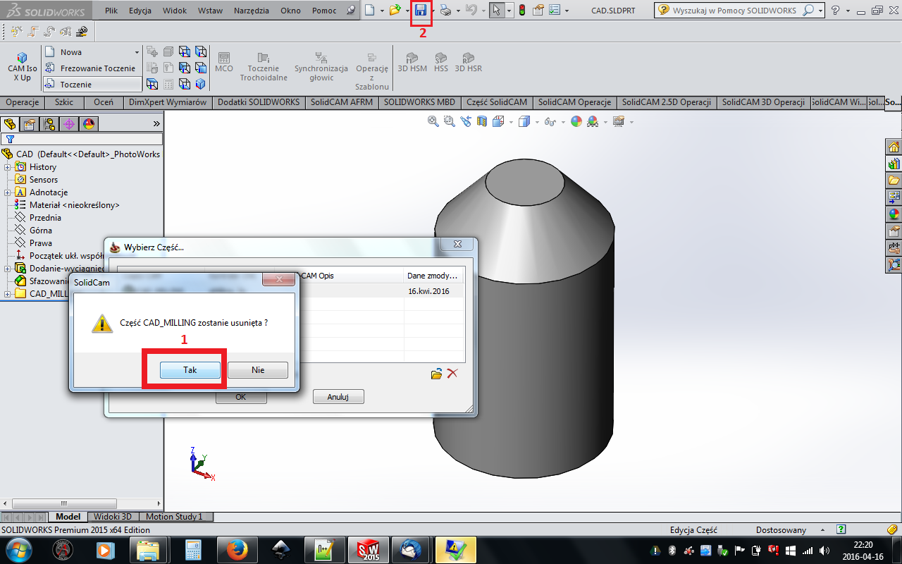Click OK in the Wybierz Część dialog
The width and height of the screenshot is (902, 564).
(241, 397)
